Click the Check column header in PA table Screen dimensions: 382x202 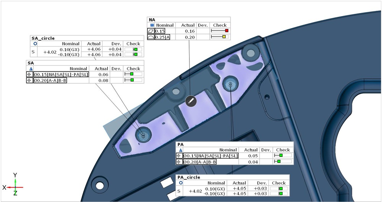tap(283, 150)
